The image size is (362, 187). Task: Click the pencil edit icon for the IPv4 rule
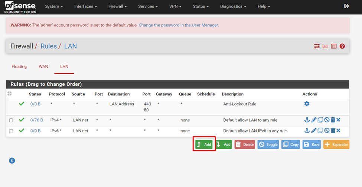coord(314,120)
